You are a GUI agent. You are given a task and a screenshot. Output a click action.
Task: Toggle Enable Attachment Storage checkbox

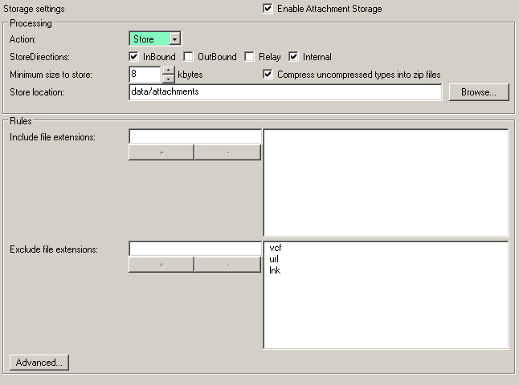coord(268,9)
